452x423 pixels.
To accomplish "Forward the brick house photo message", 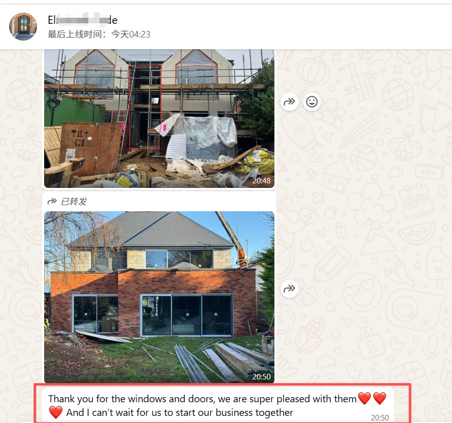I will (289, 289).
